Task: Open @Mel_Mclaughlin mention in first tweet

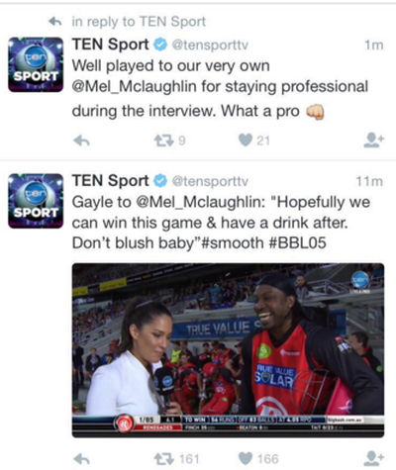Action: [x=135, y=87]
